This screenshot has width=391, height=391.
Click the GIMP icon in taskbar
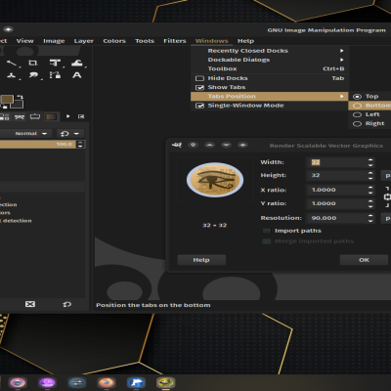click(x=165, y=382)
